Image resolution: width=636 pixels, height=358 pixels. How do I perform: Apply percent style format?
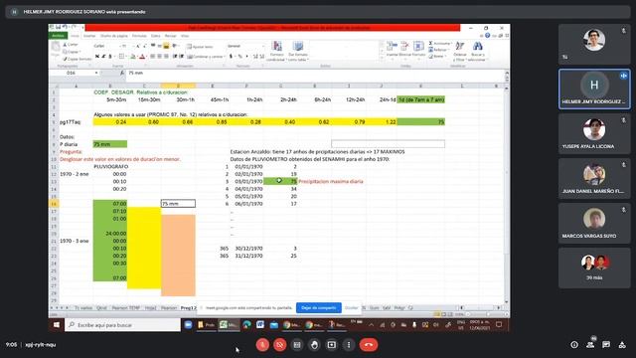tap(240, 57)
